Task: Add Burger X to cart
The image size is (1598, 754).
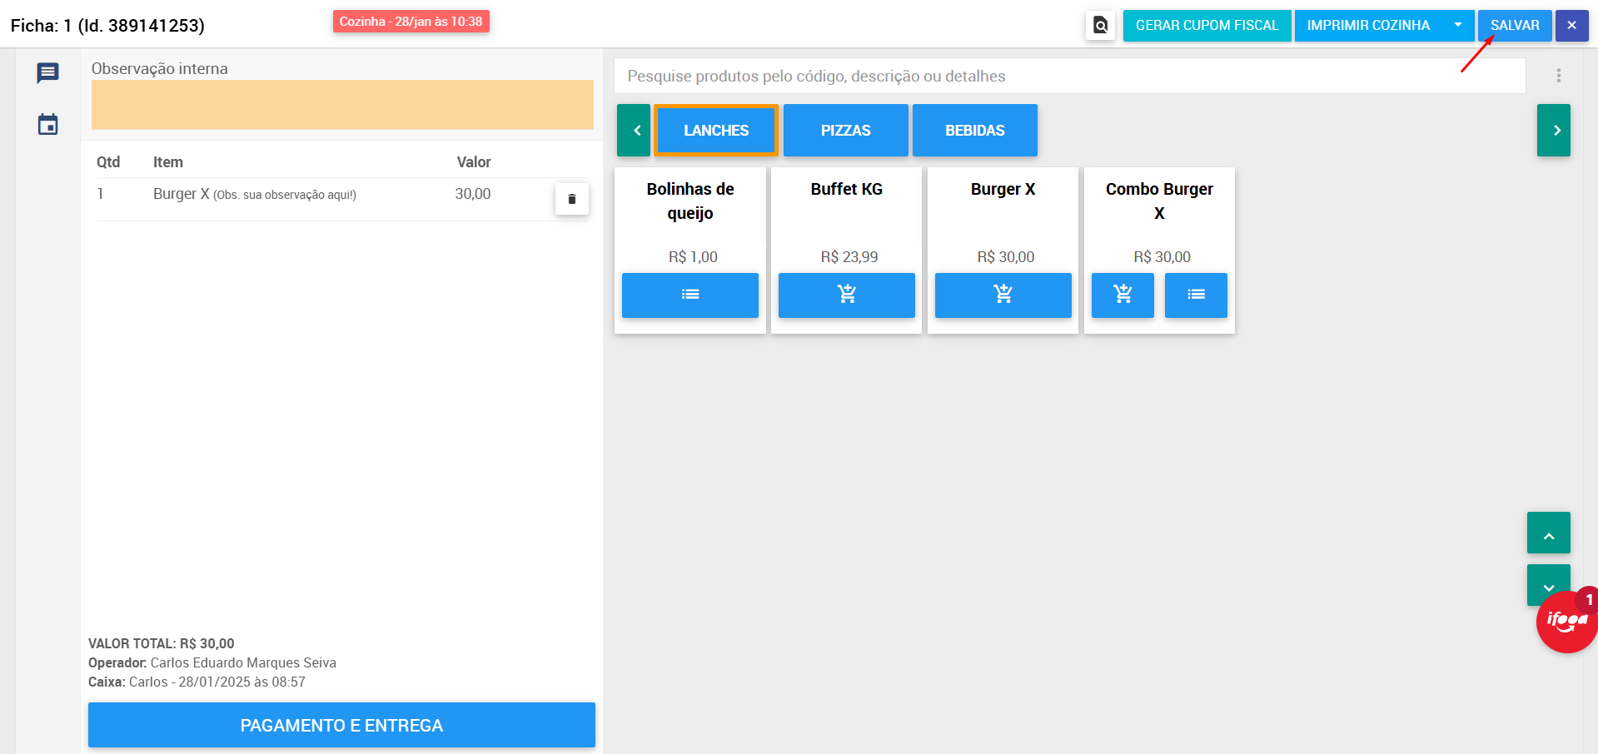Action: pyautogui.click(x=1003, y=295)
